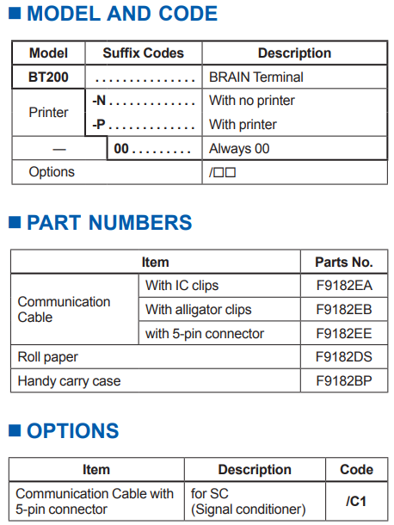Select part number F9182EA

point(344,286)
